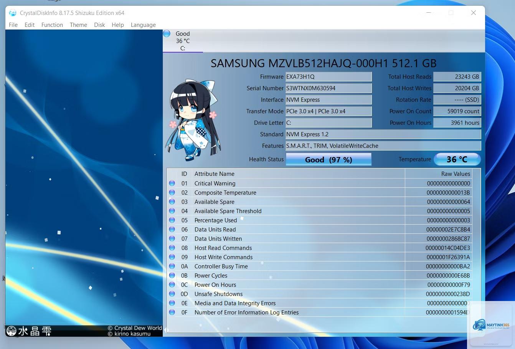Click Rotation Rate value ---- (SSD)
This screenshot has width=515, height=349.
[x=457, y=100]
